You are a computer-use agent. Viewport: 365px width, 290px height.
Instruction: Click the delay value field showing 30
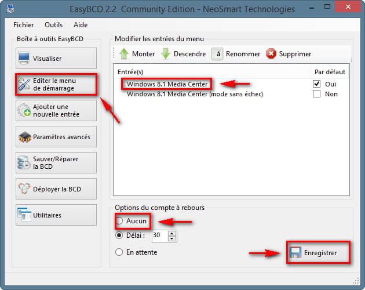pyautogui.click(x=160, y=236)
